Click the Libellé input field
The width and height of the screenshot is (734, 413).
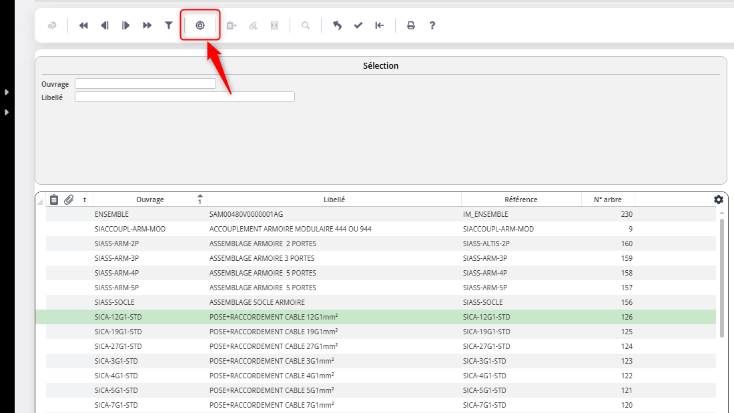(184, 97)
